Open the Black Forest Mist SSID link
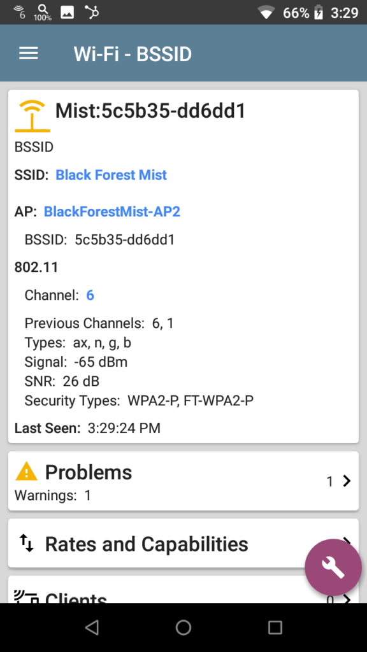The height and width of the screenshot is (652, 367). click(111, 174)
